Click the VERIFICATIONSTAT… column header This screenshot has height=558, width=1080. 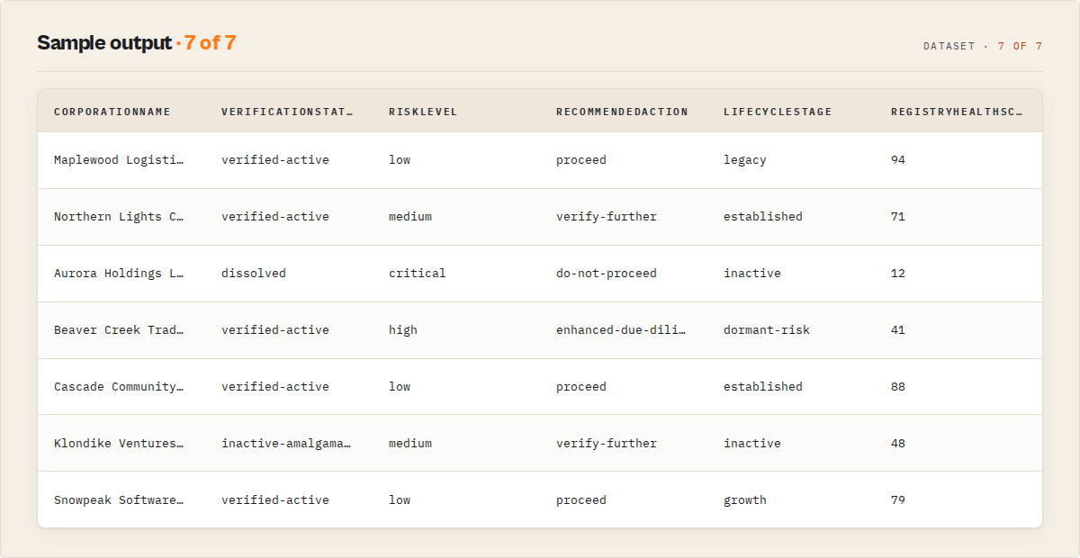click(x=287, y=112)
